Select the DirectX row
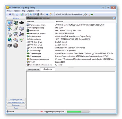The width and height of the screenshot is (122, 119). pos(71,62)
